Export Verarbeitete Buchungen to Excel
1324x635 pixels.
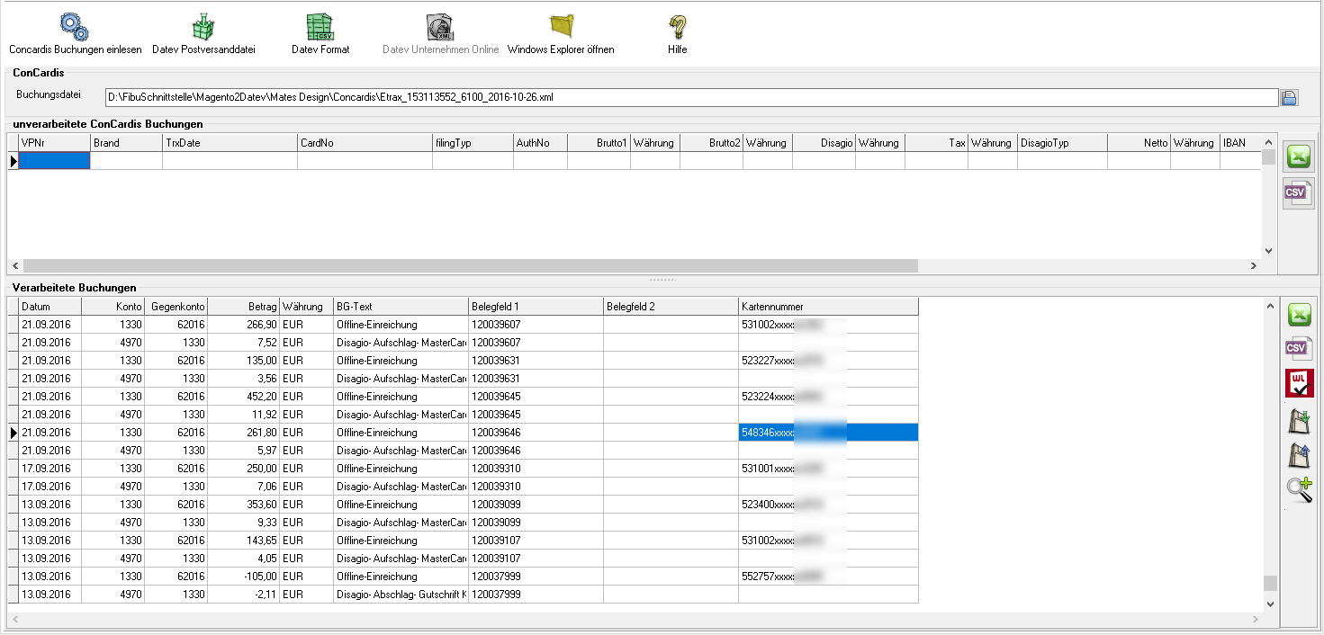click(x=1299, y=315)
